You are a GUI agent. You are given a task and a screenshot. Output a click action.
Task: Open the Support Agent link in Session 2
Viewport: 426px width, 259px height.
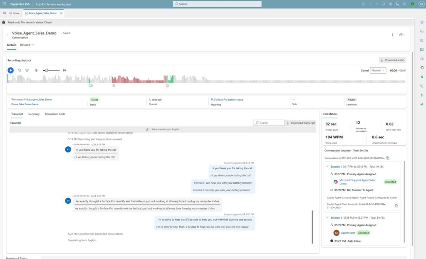tap(348, 233)
